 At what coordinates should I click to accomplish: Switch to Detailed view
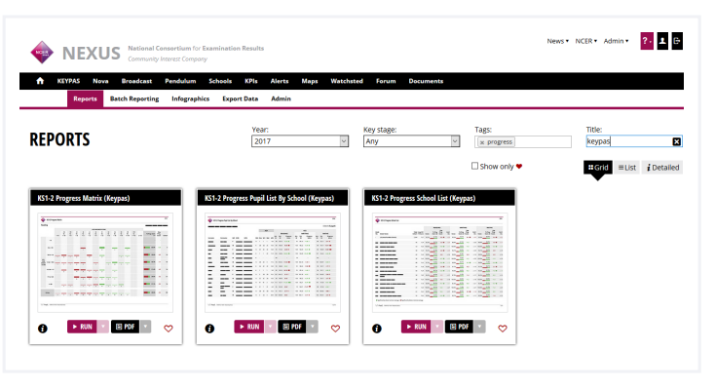point(663,168)
